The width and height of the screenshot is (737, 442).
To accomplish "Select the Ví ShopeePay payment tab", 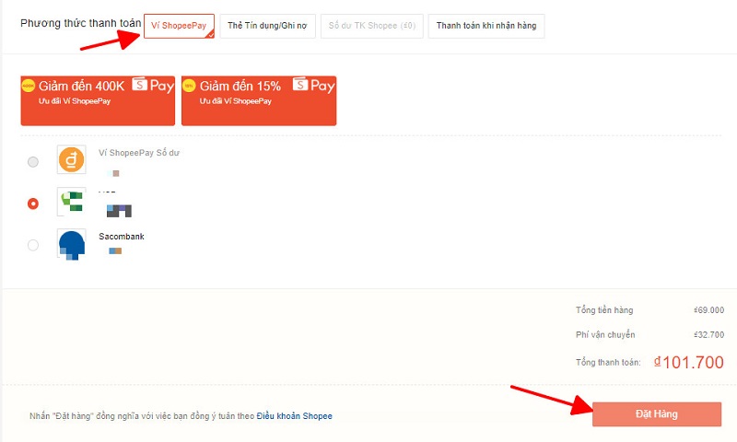I will pyautogui.click(x=180, y=26).
